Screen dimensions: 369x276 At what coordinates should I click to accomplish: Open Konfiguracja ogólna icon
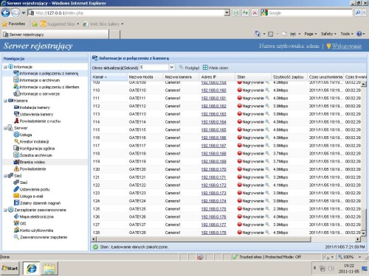click(16, 148)
